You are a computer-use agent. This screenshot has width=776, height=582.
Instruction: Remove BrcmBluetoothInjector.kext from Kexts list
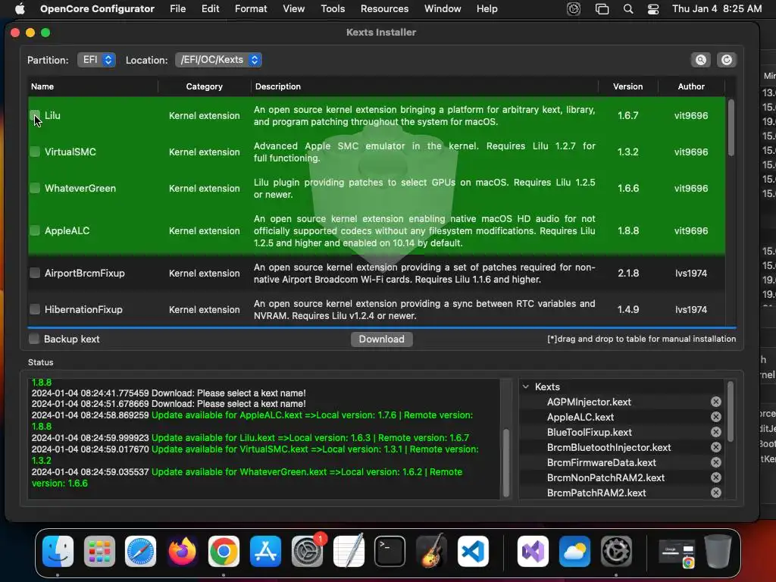pos(715,447)
